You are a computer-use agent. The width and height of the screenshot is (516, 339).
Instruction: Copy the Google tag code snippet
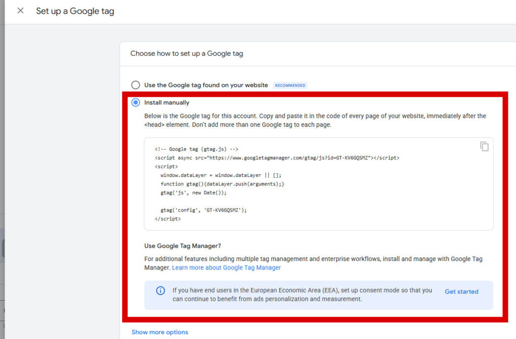click(484, 147)
